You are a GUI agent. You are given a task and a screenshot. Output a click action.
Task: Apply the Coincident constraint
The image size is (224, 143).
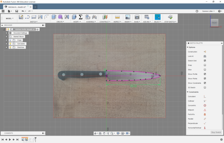tap(205, 97)
